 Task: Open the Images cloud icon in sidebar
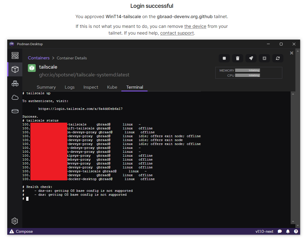(x=15, y=97)
